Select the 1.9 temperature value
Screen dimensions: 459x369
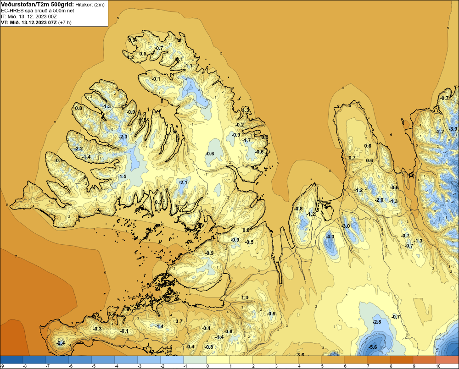(x=126, y=309)
